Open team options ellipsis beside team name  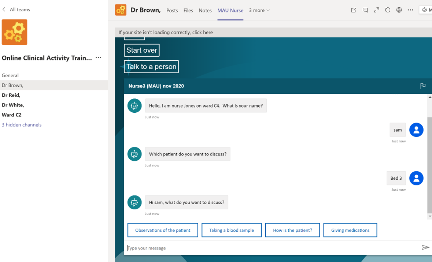pyautogui.click(x=98, y=58)
